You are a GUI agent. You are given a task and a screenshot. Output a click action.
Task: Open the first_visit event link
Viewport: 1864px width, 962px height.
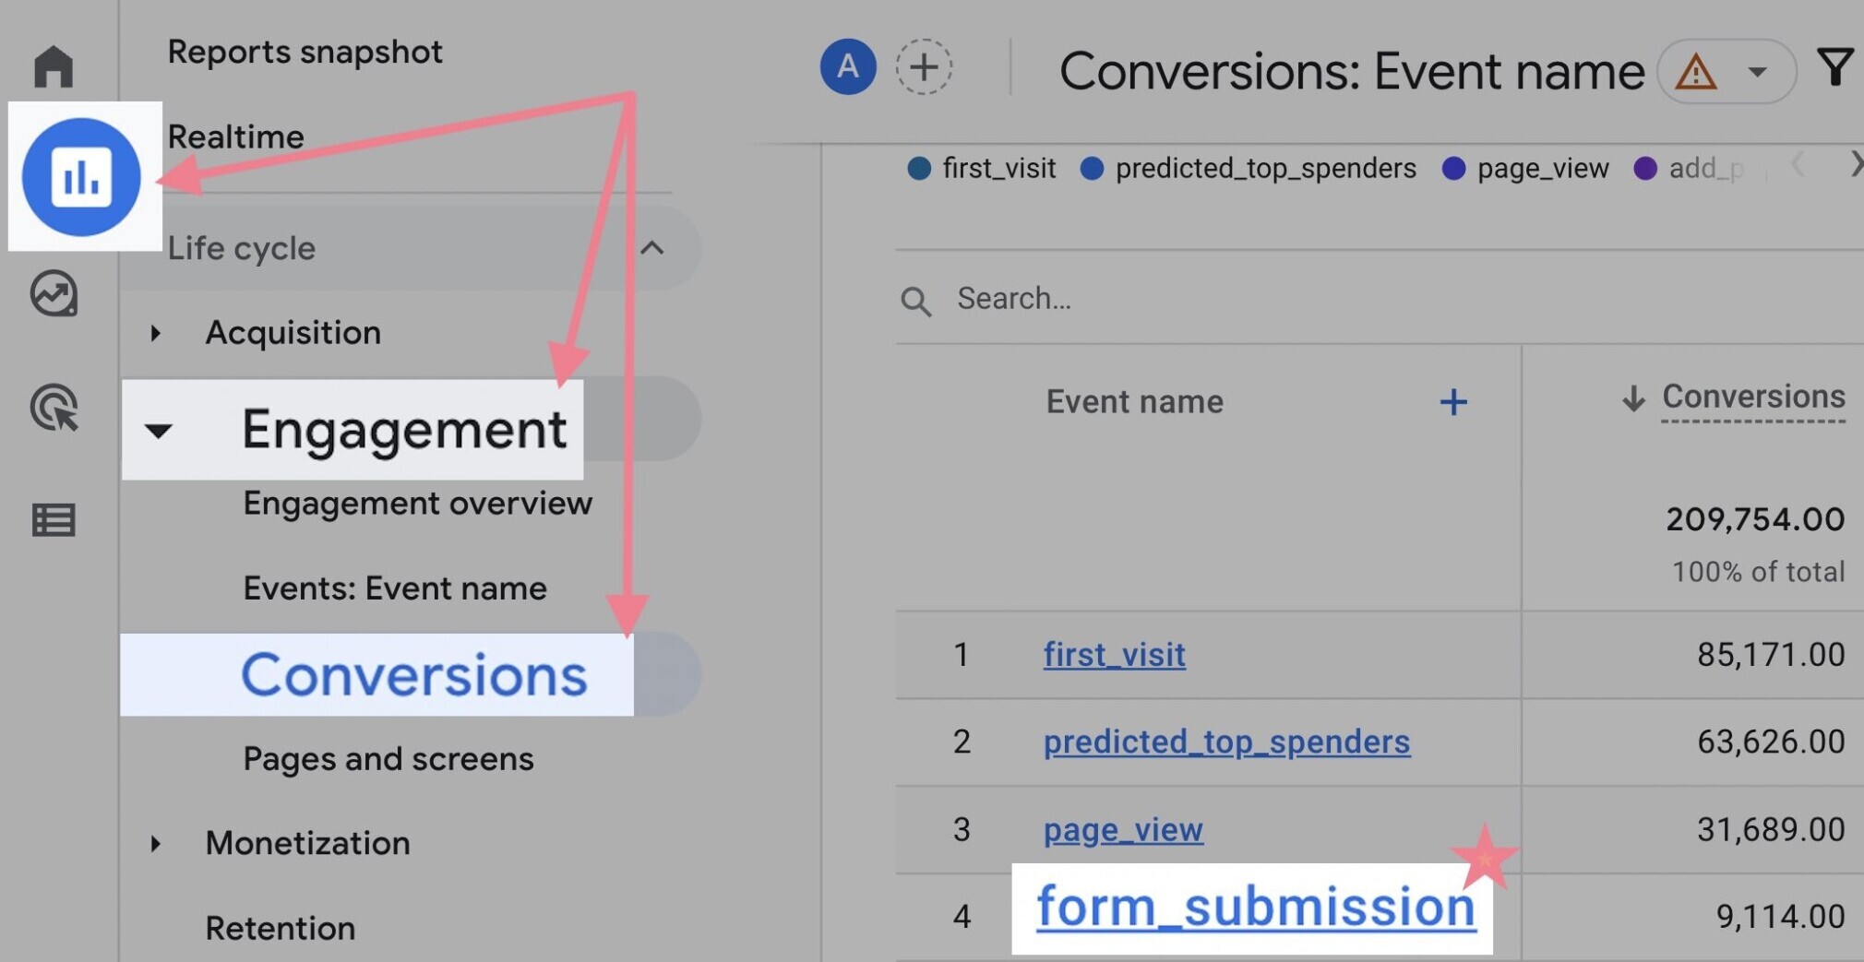pyautogui.click(x=1114, y=655)
